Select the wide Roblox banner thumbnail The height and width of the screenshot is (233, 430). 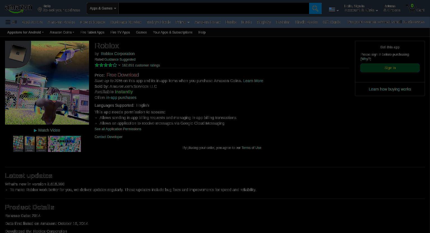pyautogui.click(x=64, y=144)
